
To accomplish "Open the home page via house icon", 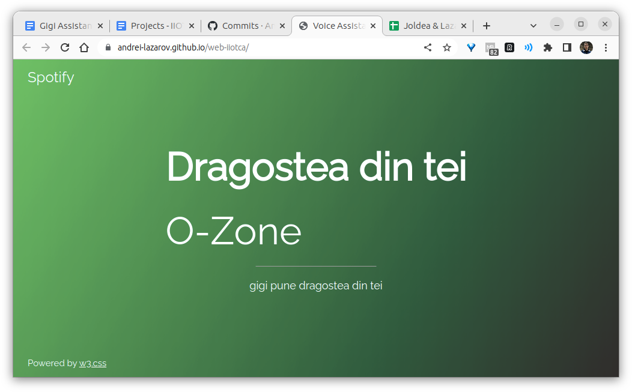I will (x=84, y=47).
